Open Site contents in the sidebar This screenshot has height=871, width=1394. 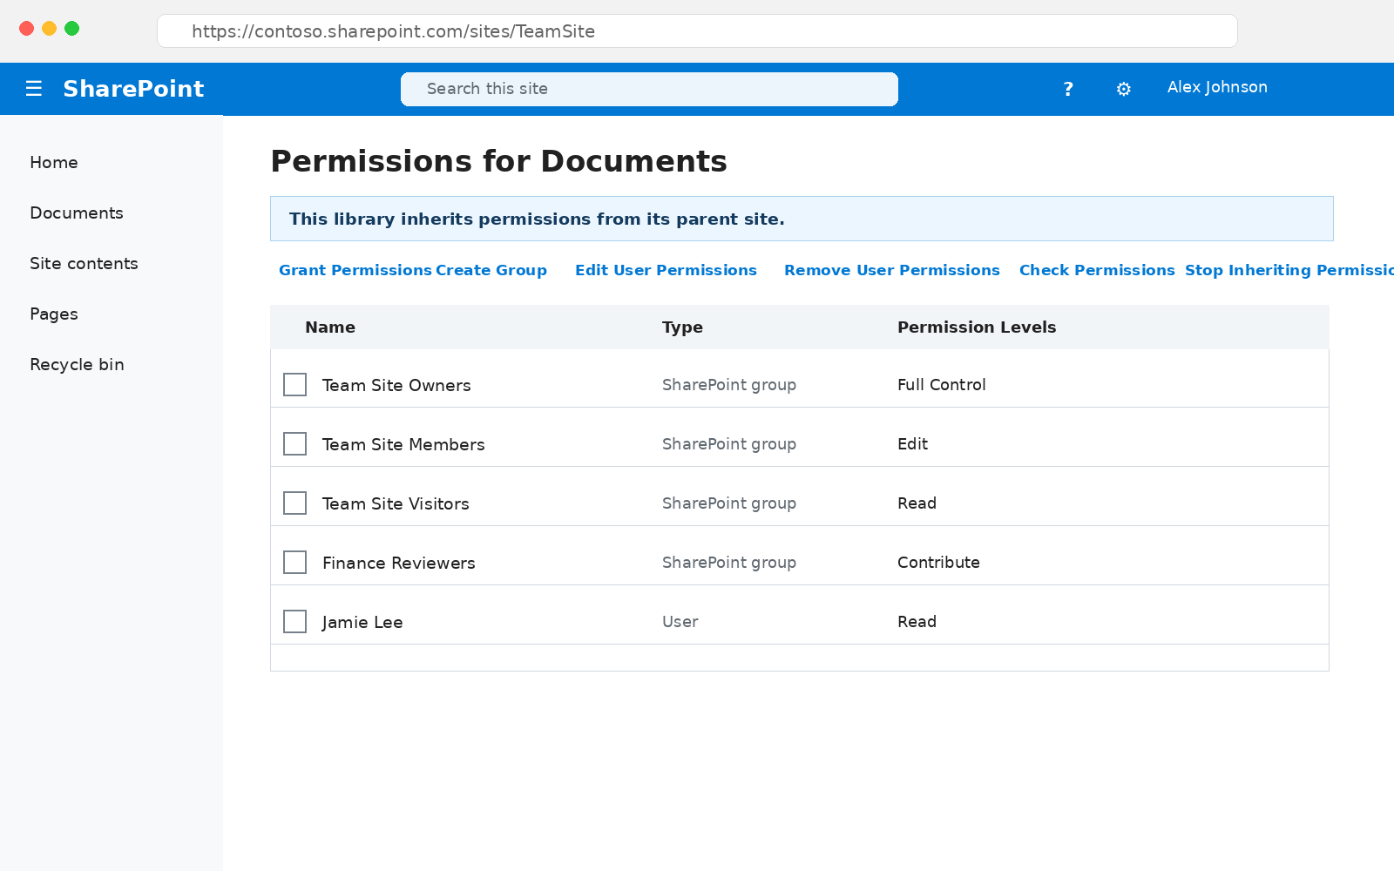(84, 264)
